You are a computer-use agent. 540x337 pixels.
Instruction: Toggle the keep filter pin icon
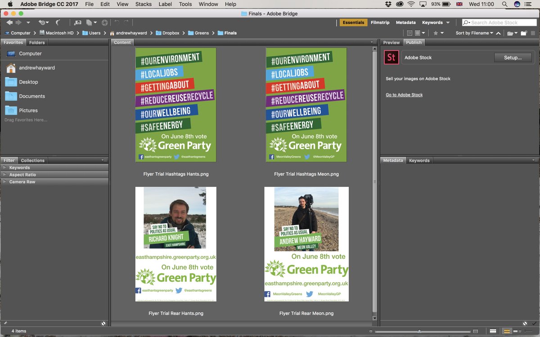(x=5, y=323)
